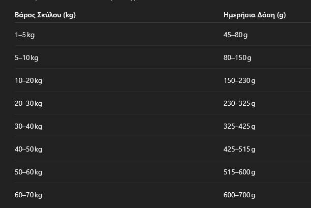Click the Βάρος Σκύλου (kg) column header
Image resolution: width=311 pixels, height=208 pixels.
45,15
